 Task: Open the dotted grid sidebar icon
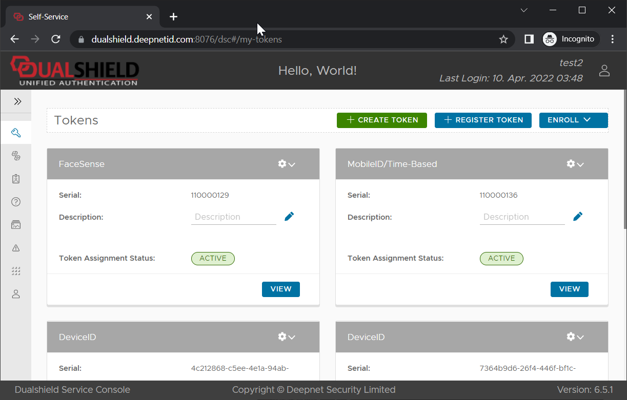coord(16,271)
